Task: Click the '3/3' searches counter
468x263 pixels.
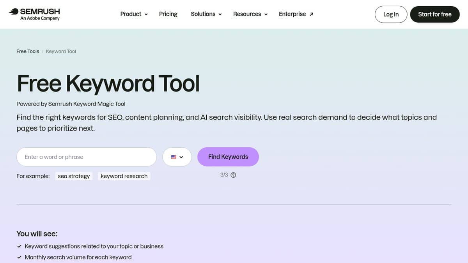Action: pos(224,175)
